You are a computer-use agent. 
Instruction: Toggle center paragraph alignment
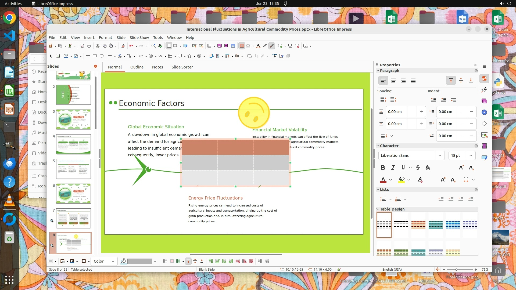[393, 80]
